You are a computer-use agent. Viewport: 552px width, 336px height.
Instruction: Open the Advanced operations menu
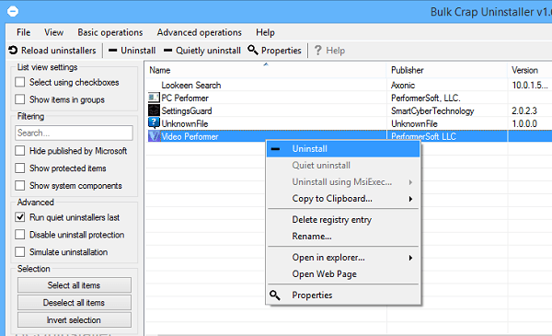tap(200, 32)
